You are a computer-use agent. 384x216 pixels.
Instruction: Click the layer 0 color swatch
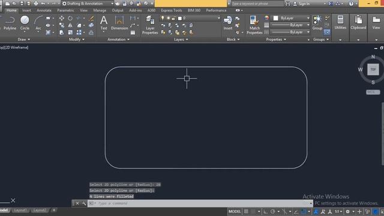pos(180,19)
